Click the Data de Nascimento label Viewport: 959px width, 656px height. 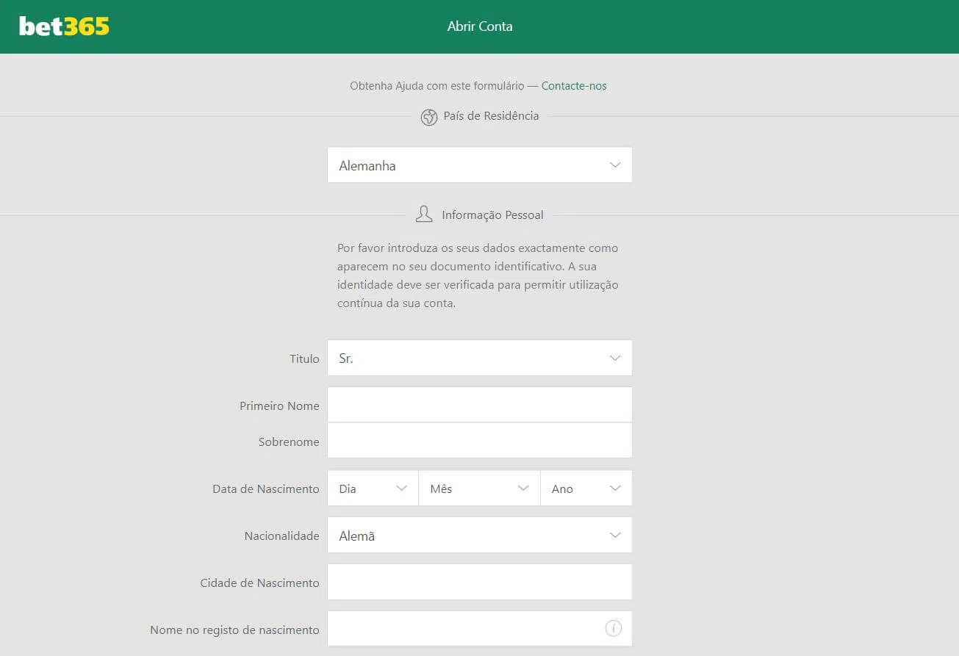266,489
